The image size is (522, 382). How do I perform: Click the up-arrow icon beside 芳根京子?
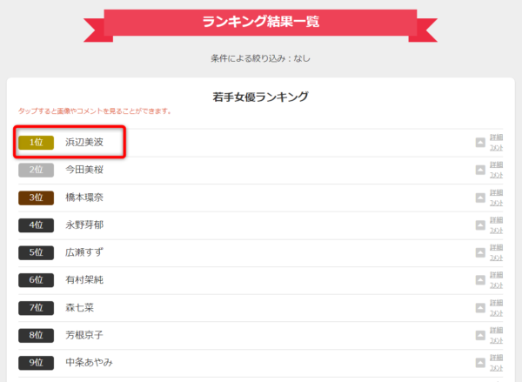point(480,335)
